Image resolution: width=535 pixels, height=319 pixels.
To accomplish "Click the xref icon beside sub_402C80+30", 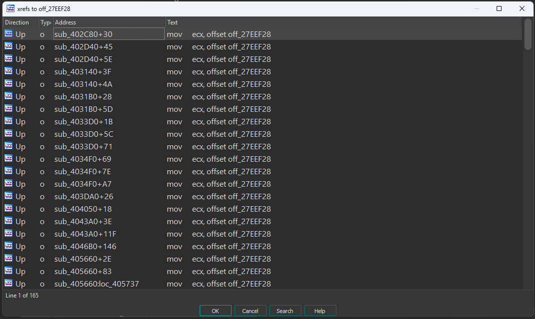I will (8, 34).
